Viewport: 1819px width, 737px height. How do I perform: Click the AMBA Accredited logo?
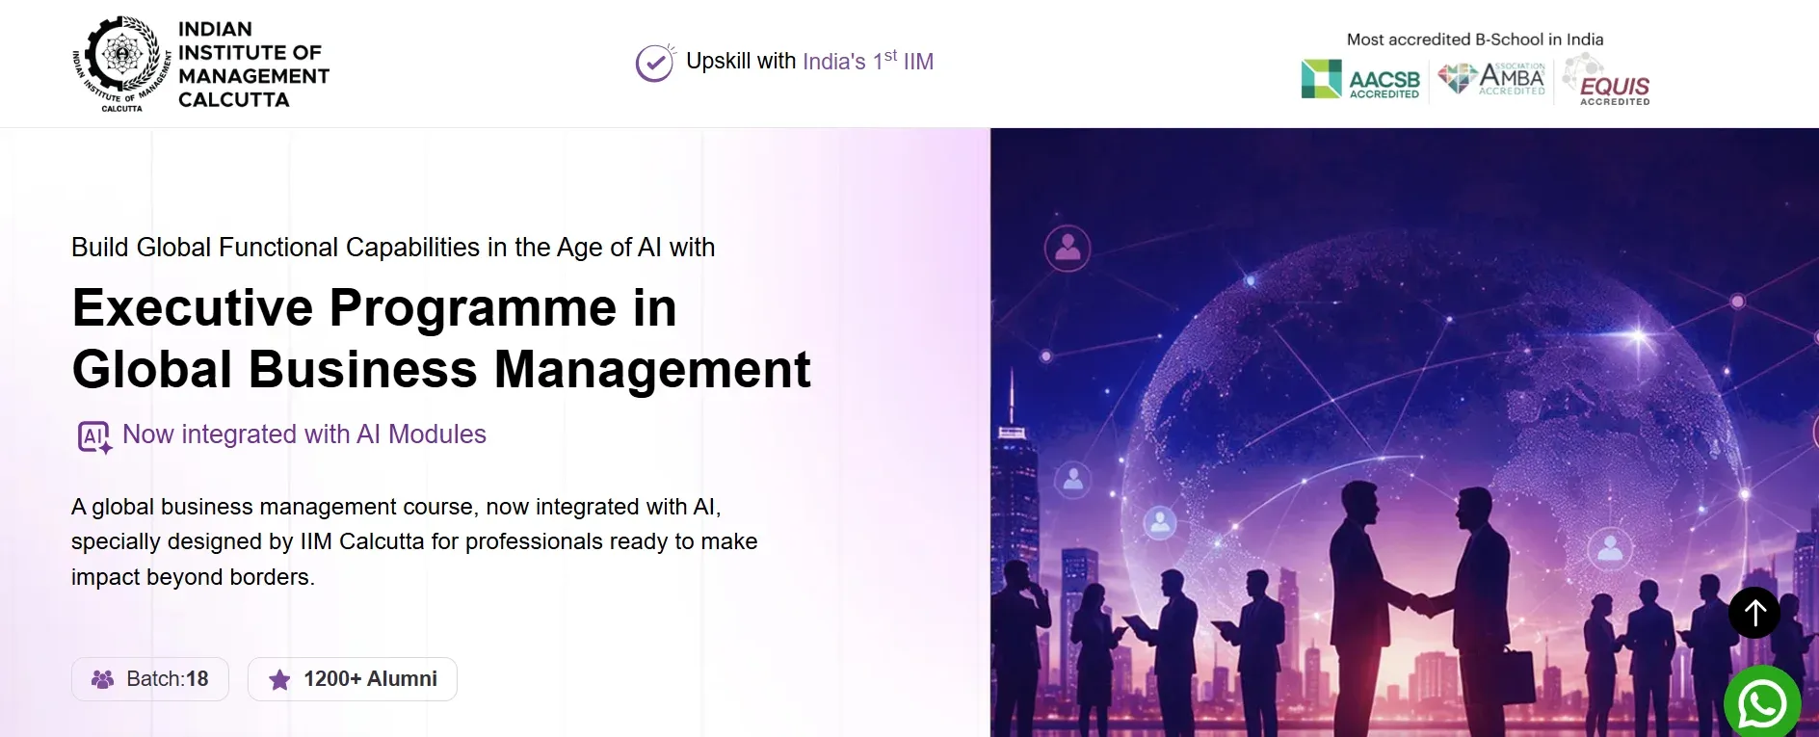click(x=1491, y=79)
